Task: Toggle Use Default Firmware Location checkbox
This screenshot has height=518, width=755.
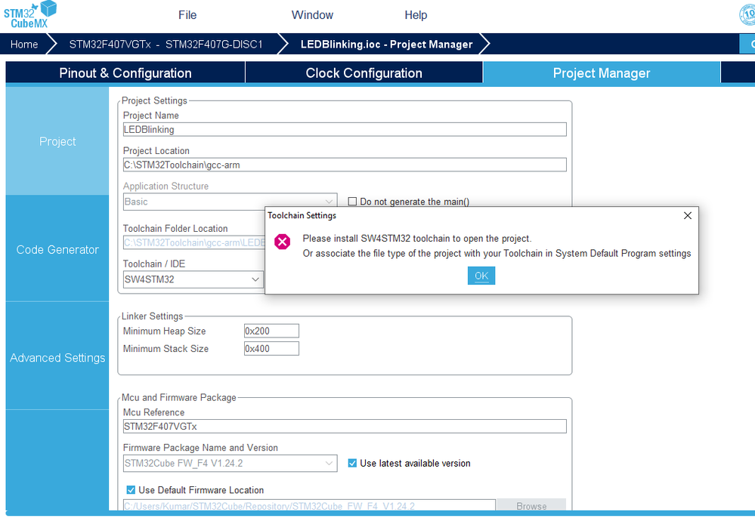Action: tap(131, 489)
